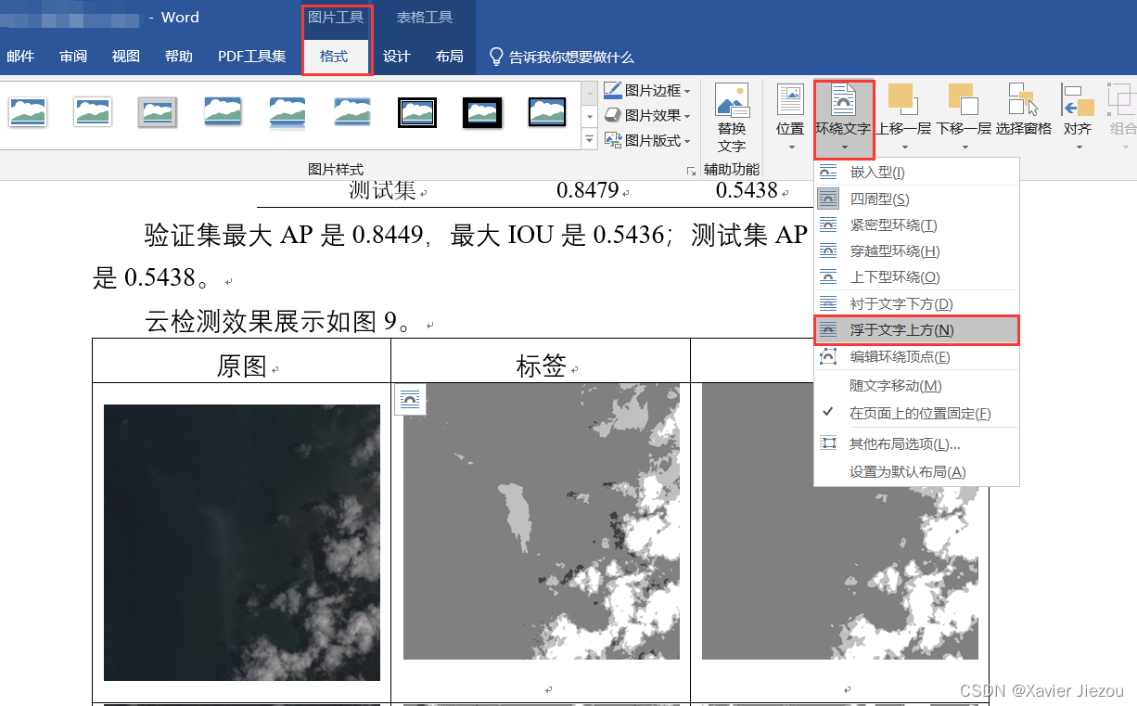Viewport: 1137px width, 706px height.
Task: Open 图片效果 dropdown
Action: pos(647,115)
